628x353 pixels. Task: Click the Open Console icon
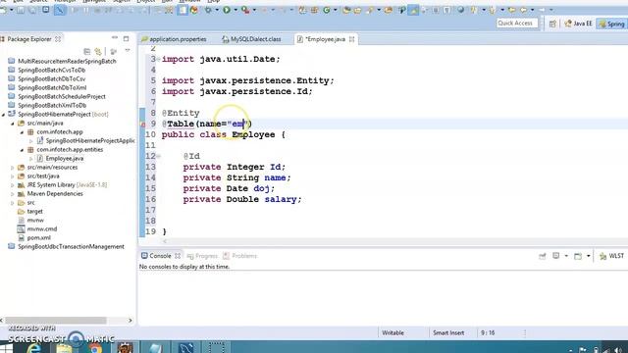578,256
